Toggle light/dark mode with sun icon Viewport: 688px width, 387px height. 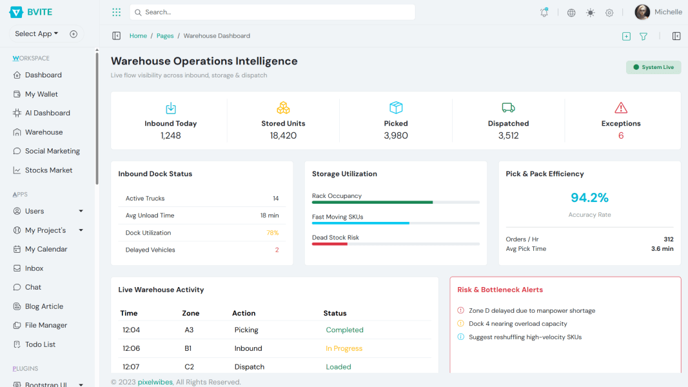point(589,12)
